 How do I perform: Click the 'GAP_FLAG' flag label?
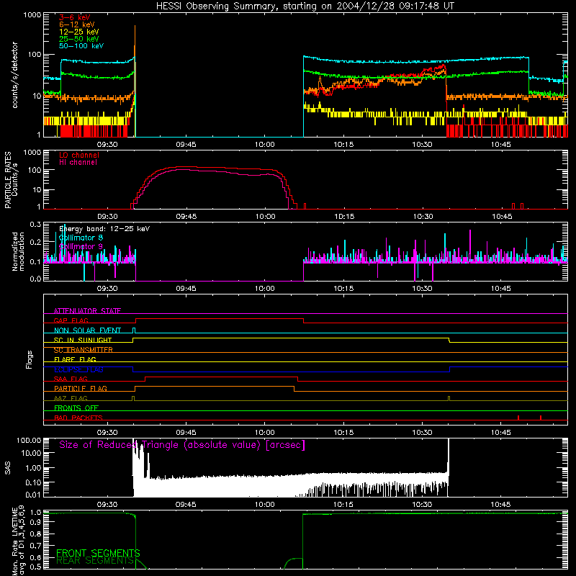point(71,320)
